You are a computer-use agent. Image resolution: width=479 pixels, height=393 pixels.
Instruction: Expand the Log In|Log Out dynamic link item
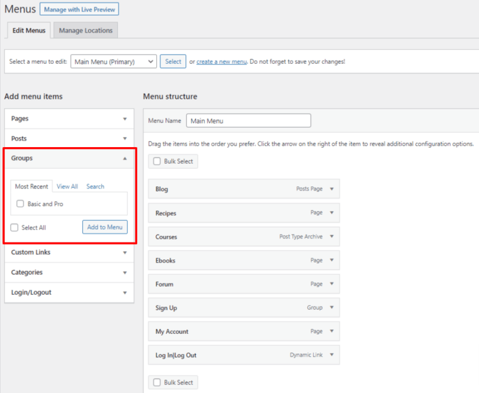click(x=331, y=355)
